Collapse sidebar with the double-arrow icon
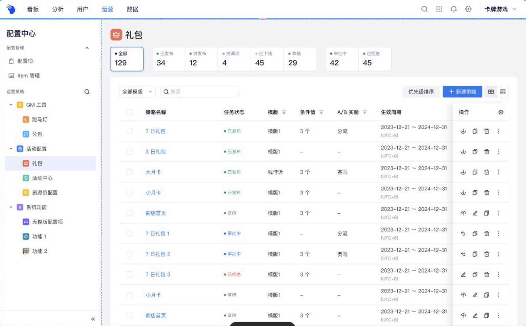Viewport: 526px width, 326px height. point(93,319)
